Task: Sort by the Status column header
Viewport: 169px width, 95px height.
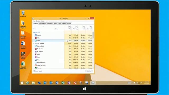Action: (x=59, y=28)
